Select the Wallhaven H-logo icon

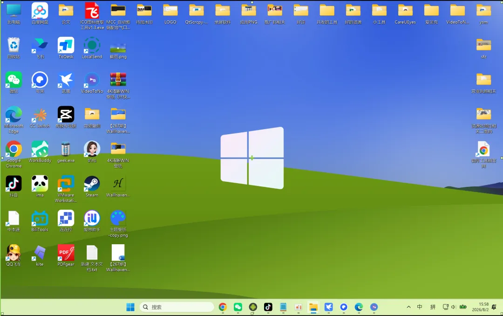coord(118,184)
